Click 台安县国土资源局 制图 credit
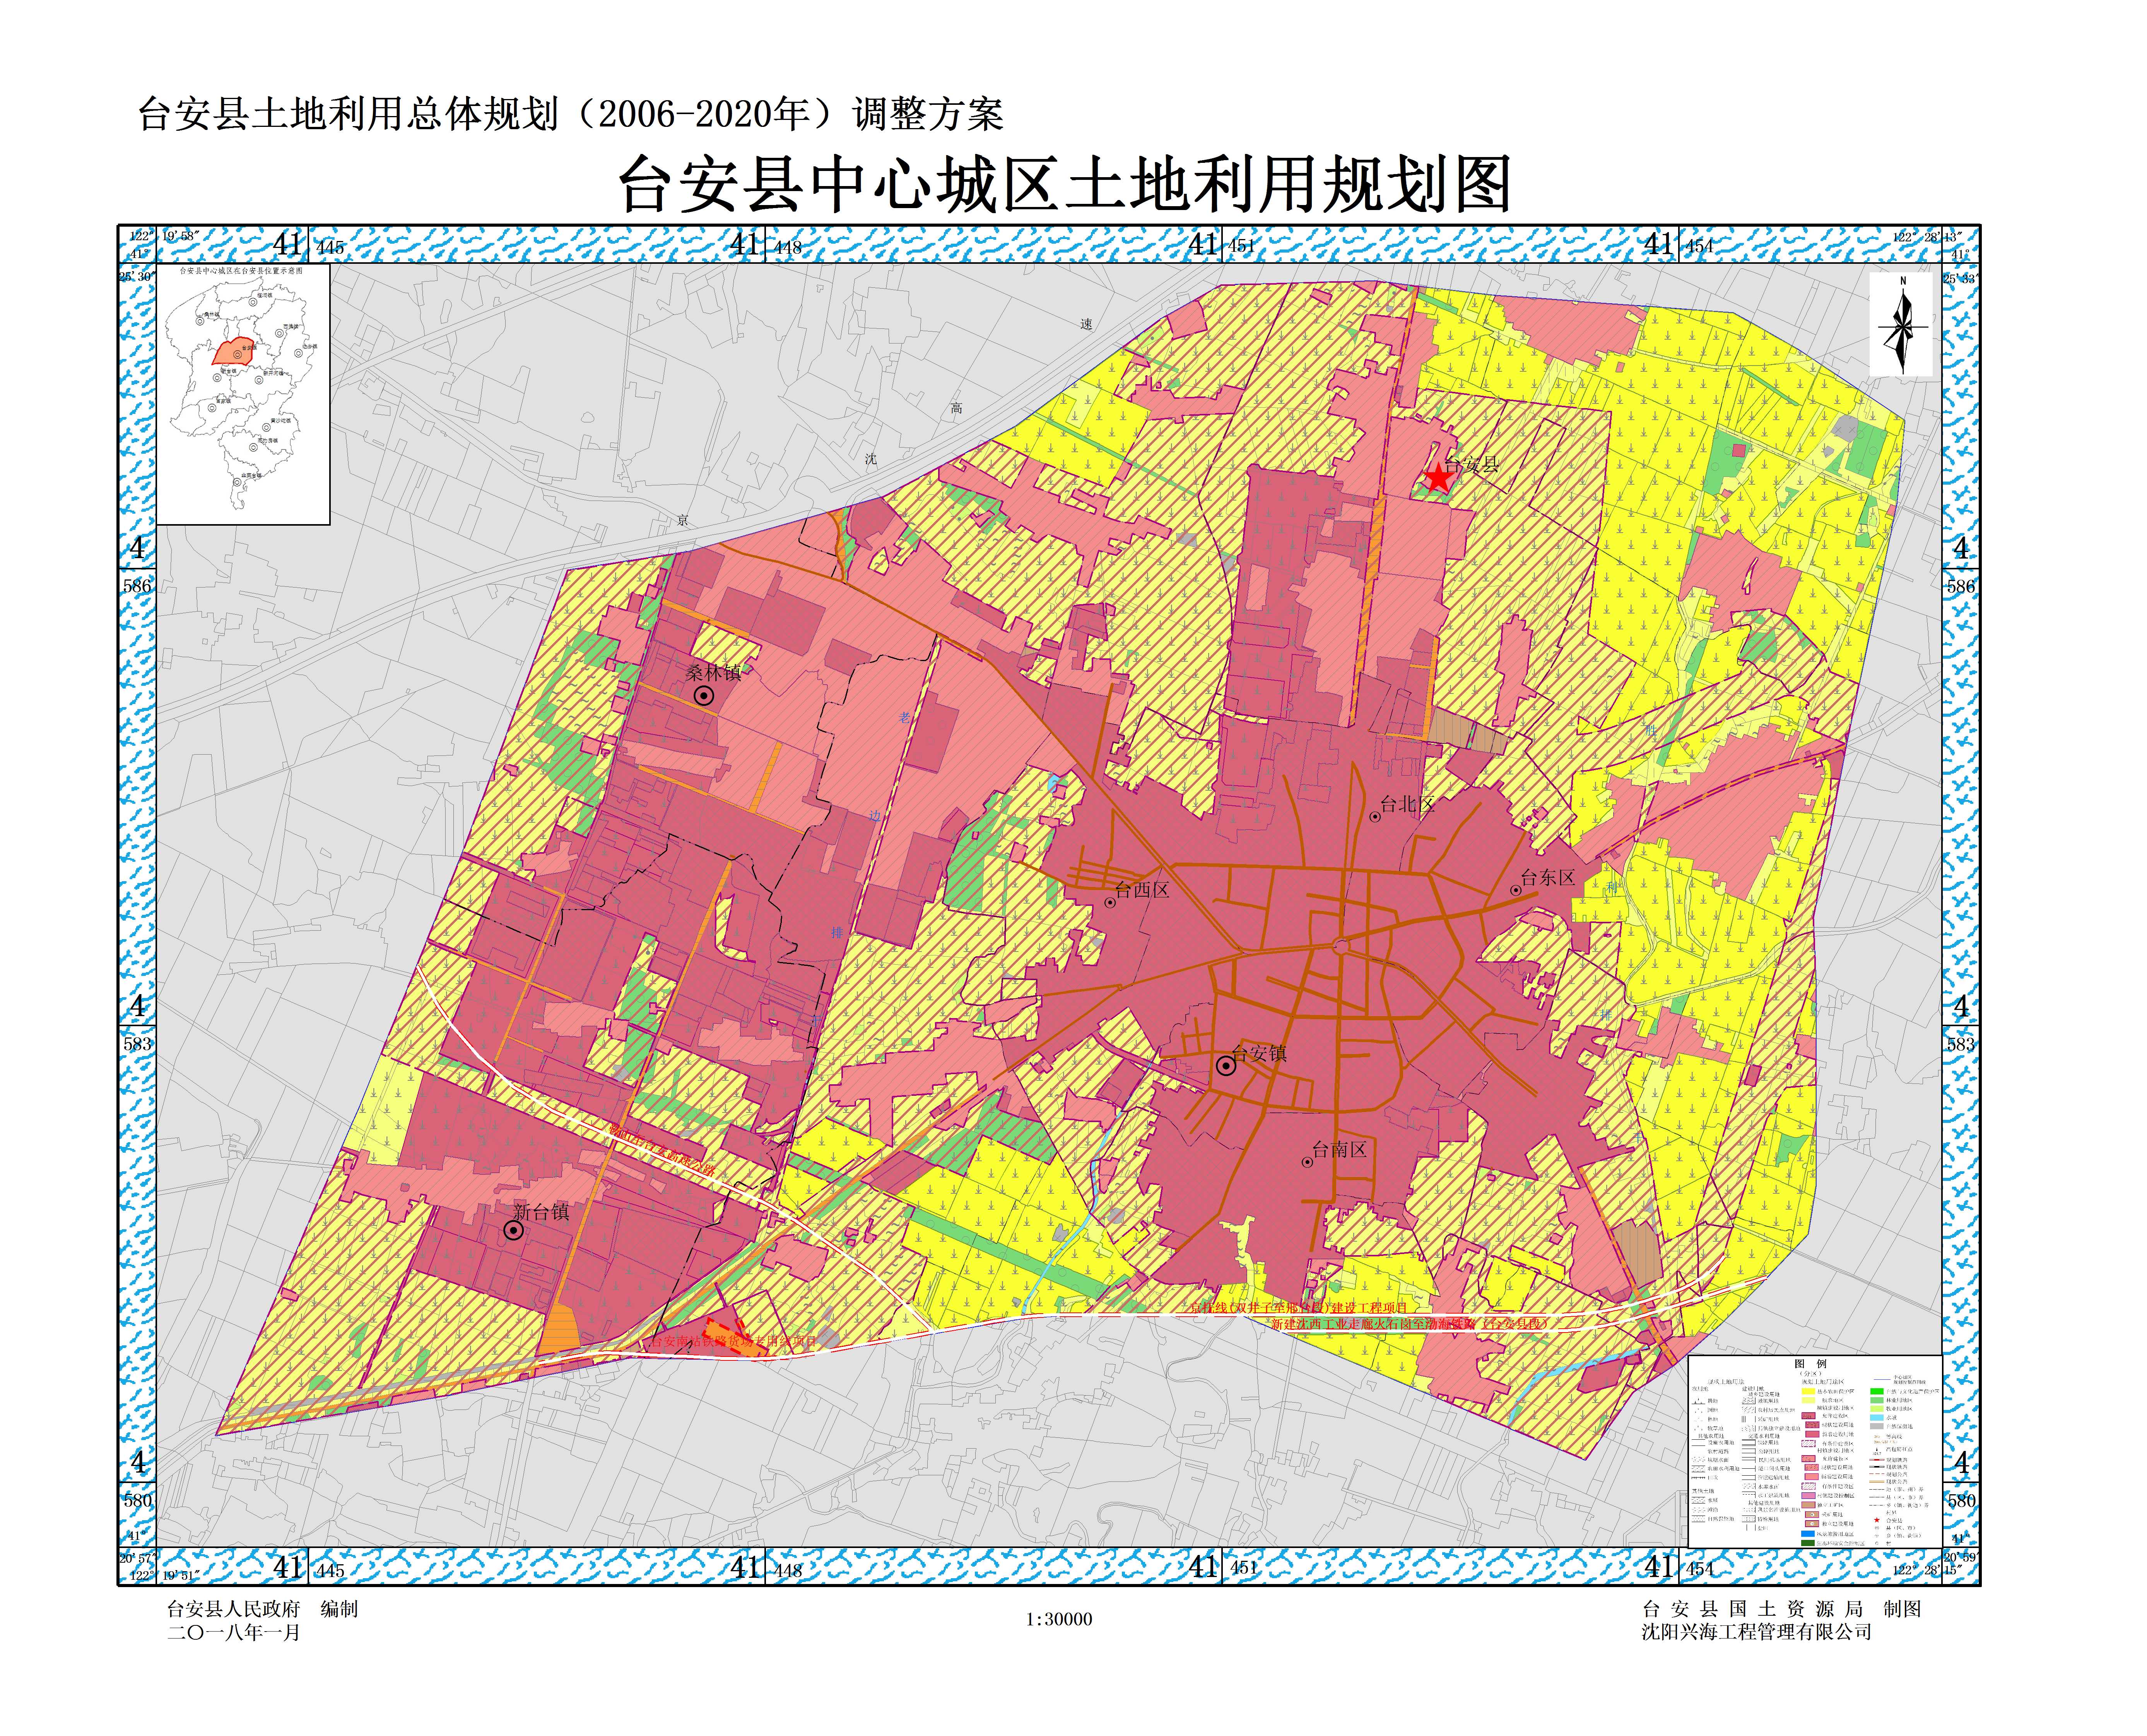 1782,1609
